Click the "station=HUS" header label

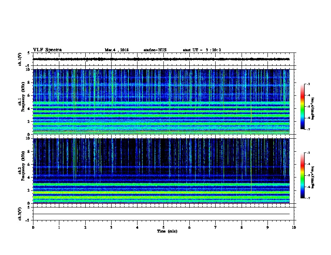tap(155, 50)
